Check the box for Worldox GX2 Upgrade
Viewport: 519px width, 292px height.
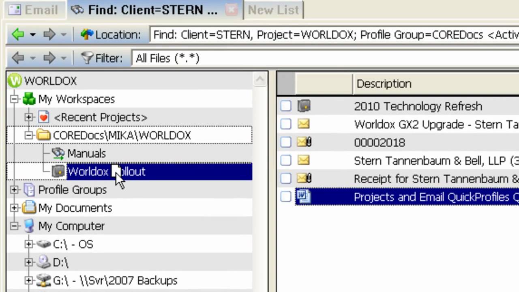286,124
